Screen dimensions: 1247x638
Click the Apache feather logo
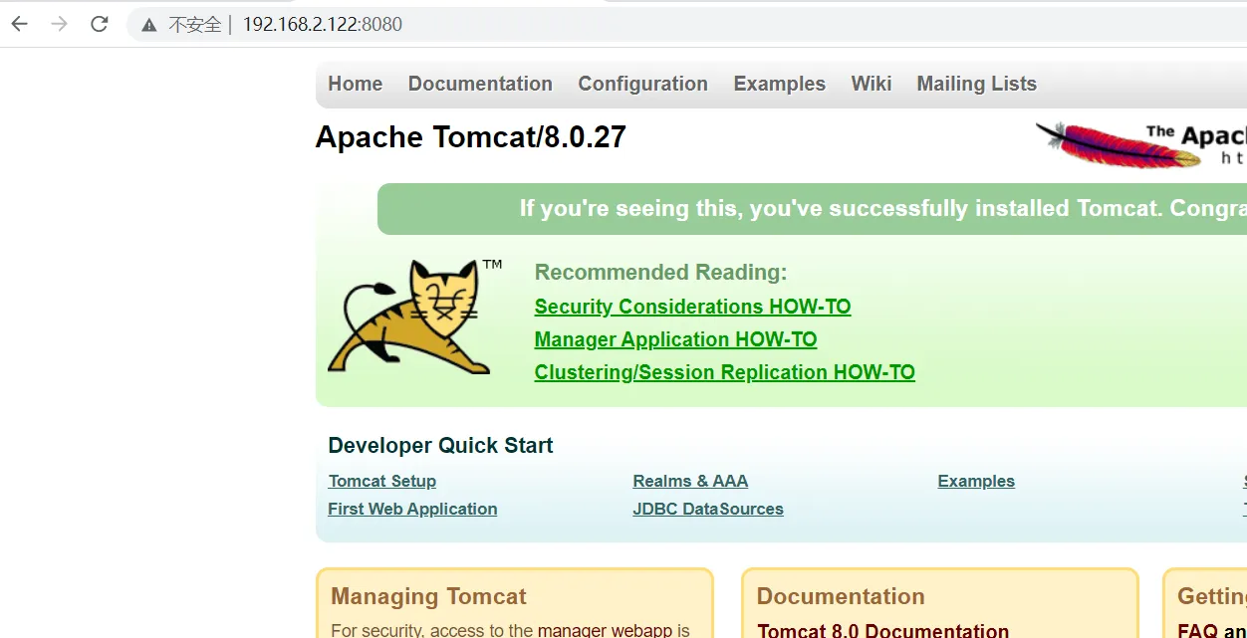(x=1091, y=144)
